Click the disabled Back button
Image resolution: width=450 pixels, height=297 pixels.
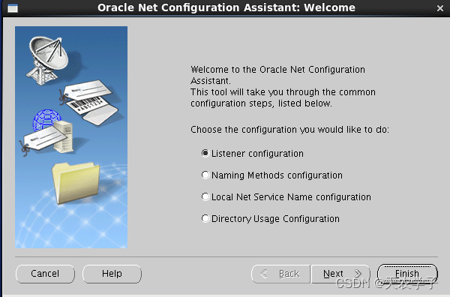[x=280, y=274]
